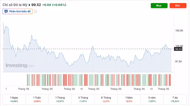190x106 pixels.
Task: Click the Chỉ số Đô la Mỹ title
Action: pos(15,5)
